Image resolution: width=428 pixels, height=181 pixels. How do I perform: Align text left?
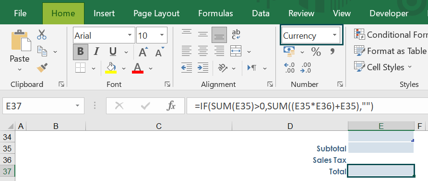tap(187, 51)
